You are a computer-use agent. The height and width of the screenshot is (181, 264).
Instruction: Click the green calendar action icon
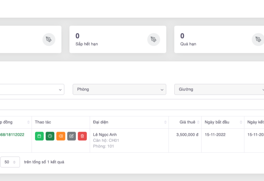click(39, 136)
